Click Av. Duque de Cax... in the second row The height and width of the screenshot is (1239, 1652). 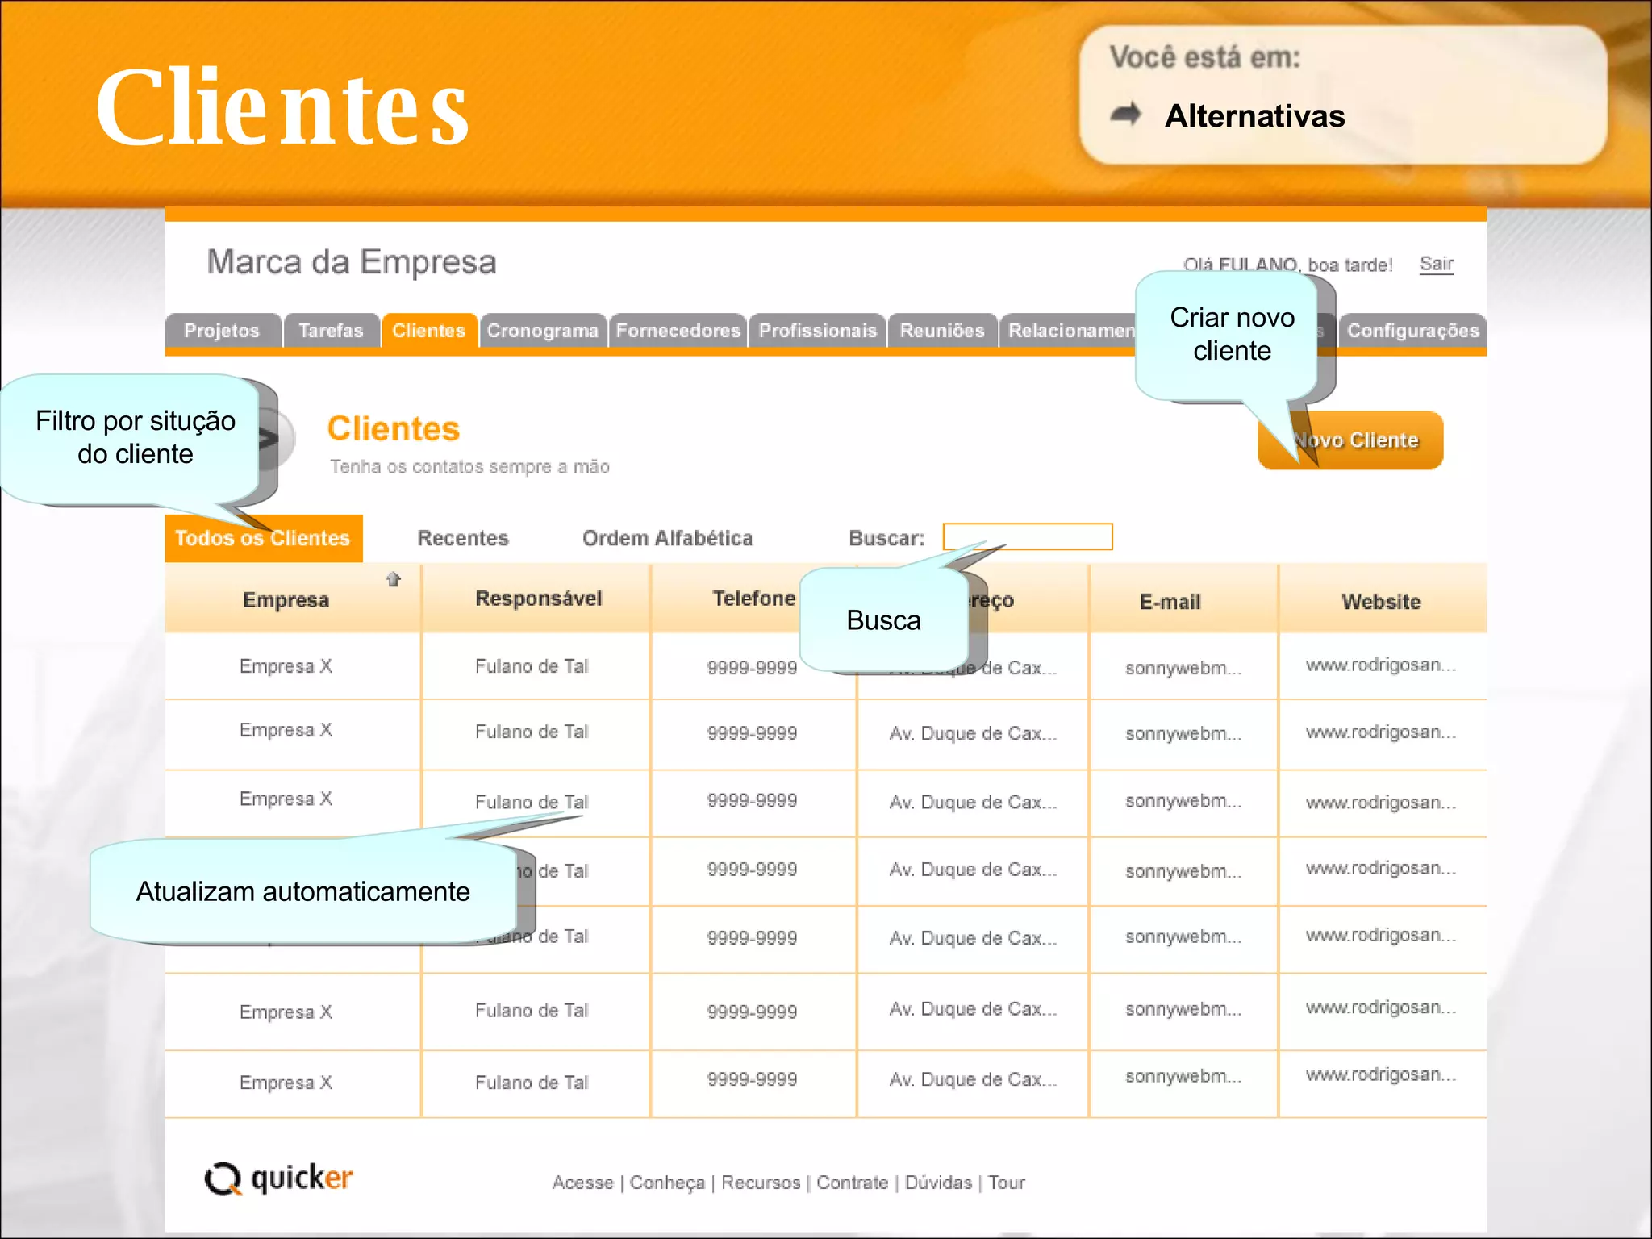point(973,733)
